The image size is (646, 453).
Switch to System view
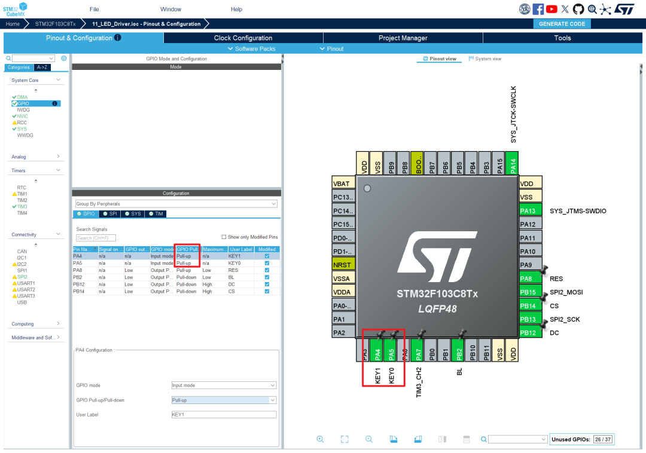click(x=485, y=59)
